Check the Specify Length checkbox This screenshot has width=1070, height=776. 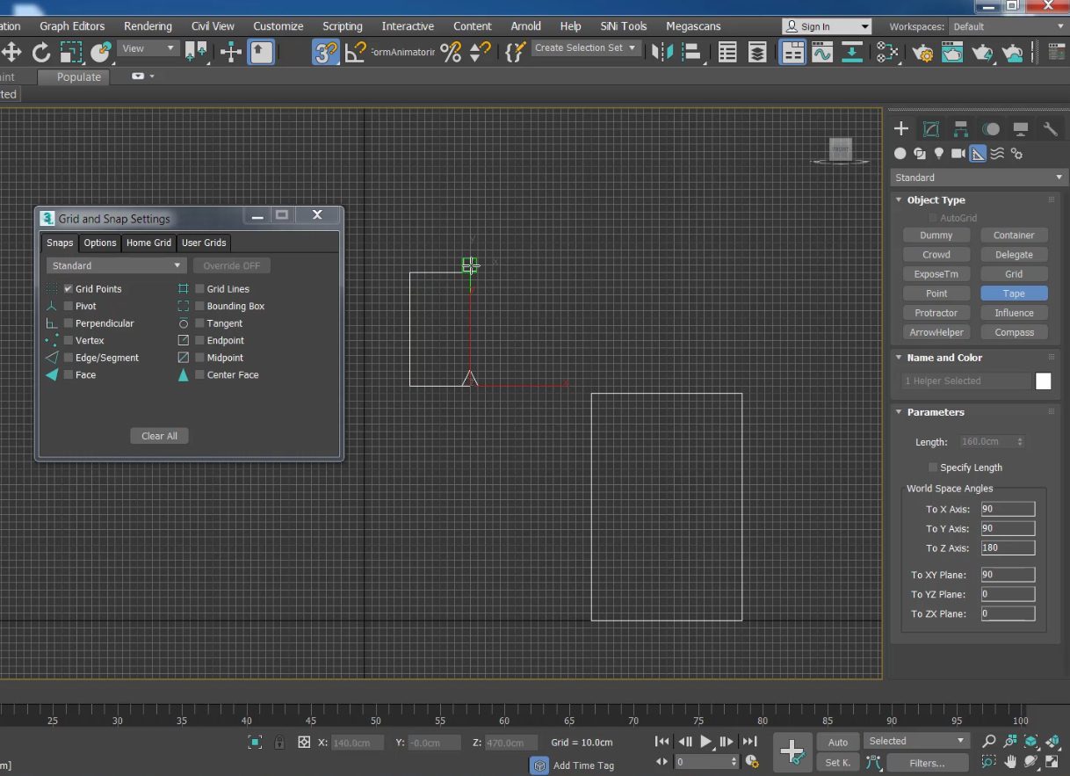[933, 468]
